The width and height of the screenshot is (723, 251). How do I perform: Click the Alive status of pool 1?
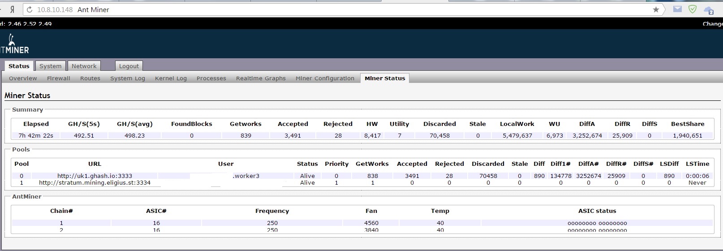[307, 182]
